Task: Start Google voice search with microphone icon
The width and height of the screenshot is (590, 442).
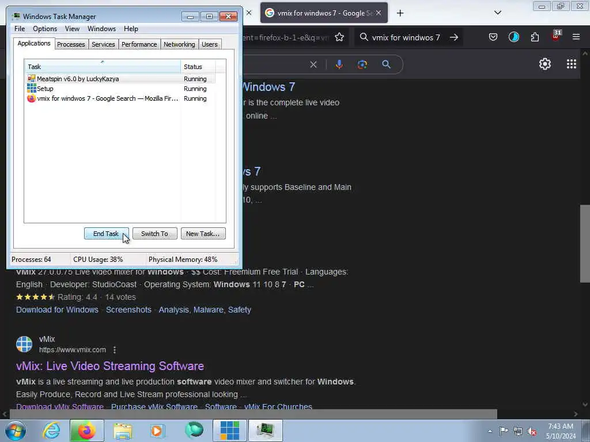Action: point(339,64)
